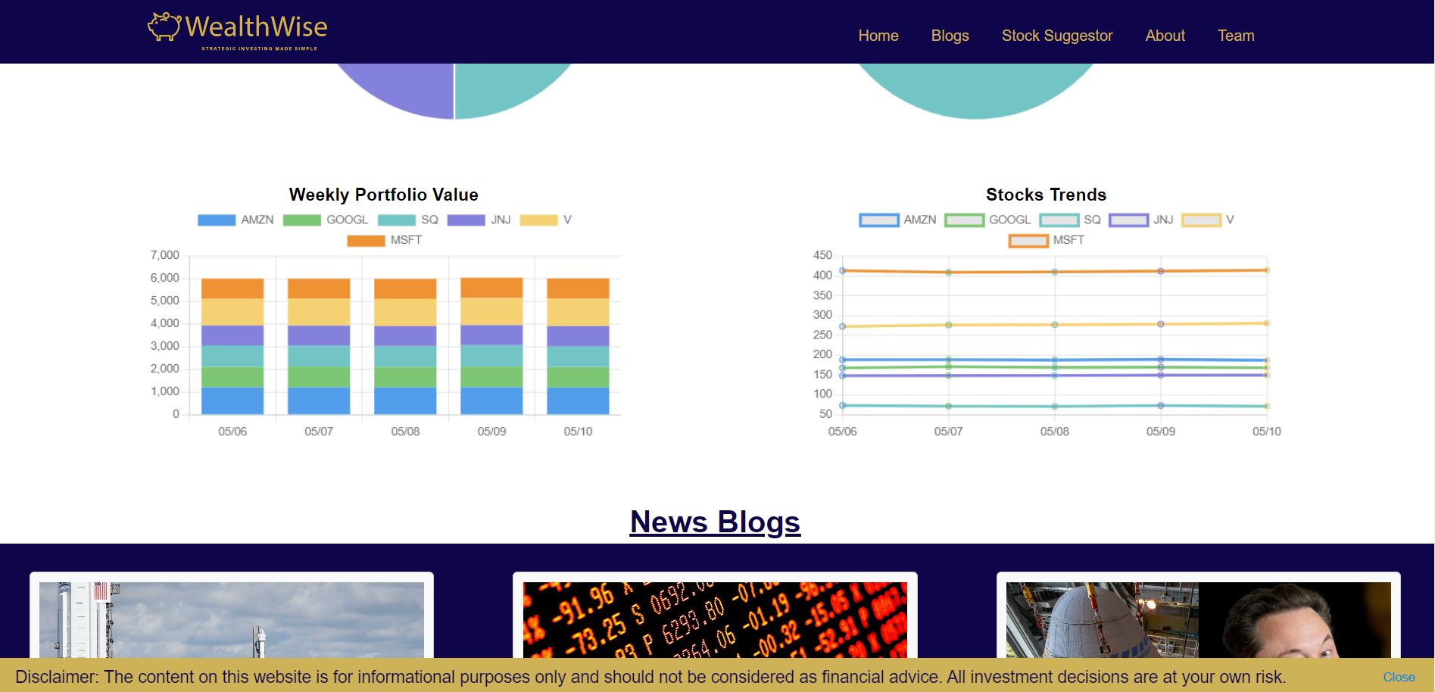This screenshot has height=692, width=1435.
Task: Toggle AMZN in Weekly Portfolio Value legend
Action: point(236,220)
